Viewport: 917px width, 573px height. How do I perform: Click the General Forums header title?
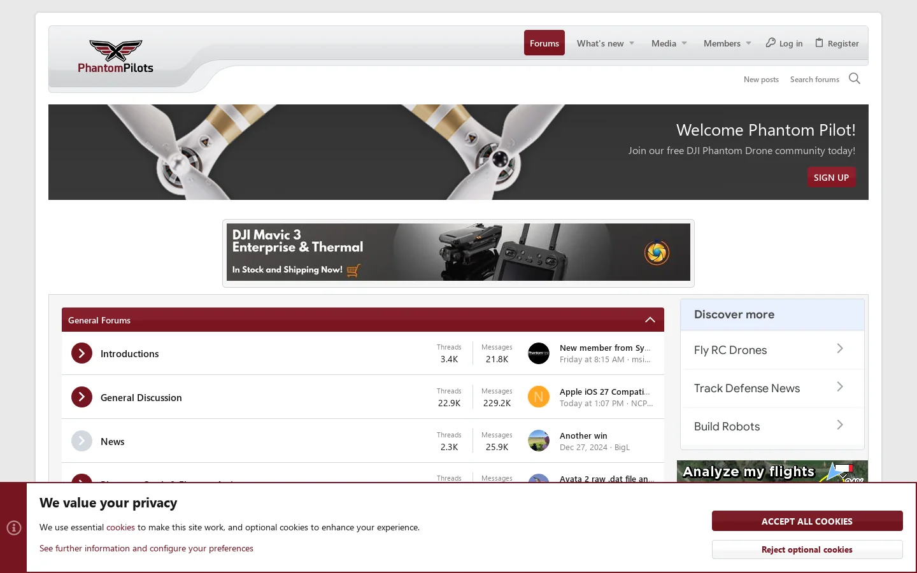click(99, 320)
